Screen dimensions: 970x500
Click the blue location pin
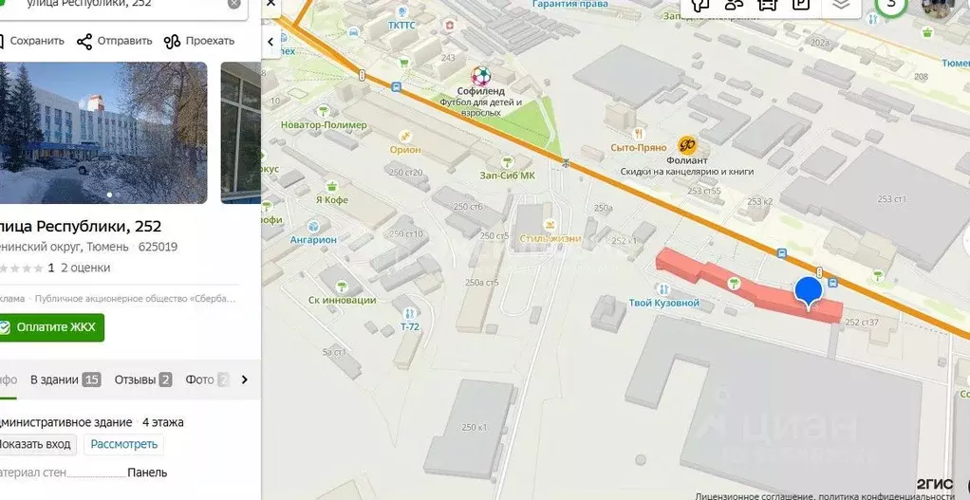tap(808, 293)
